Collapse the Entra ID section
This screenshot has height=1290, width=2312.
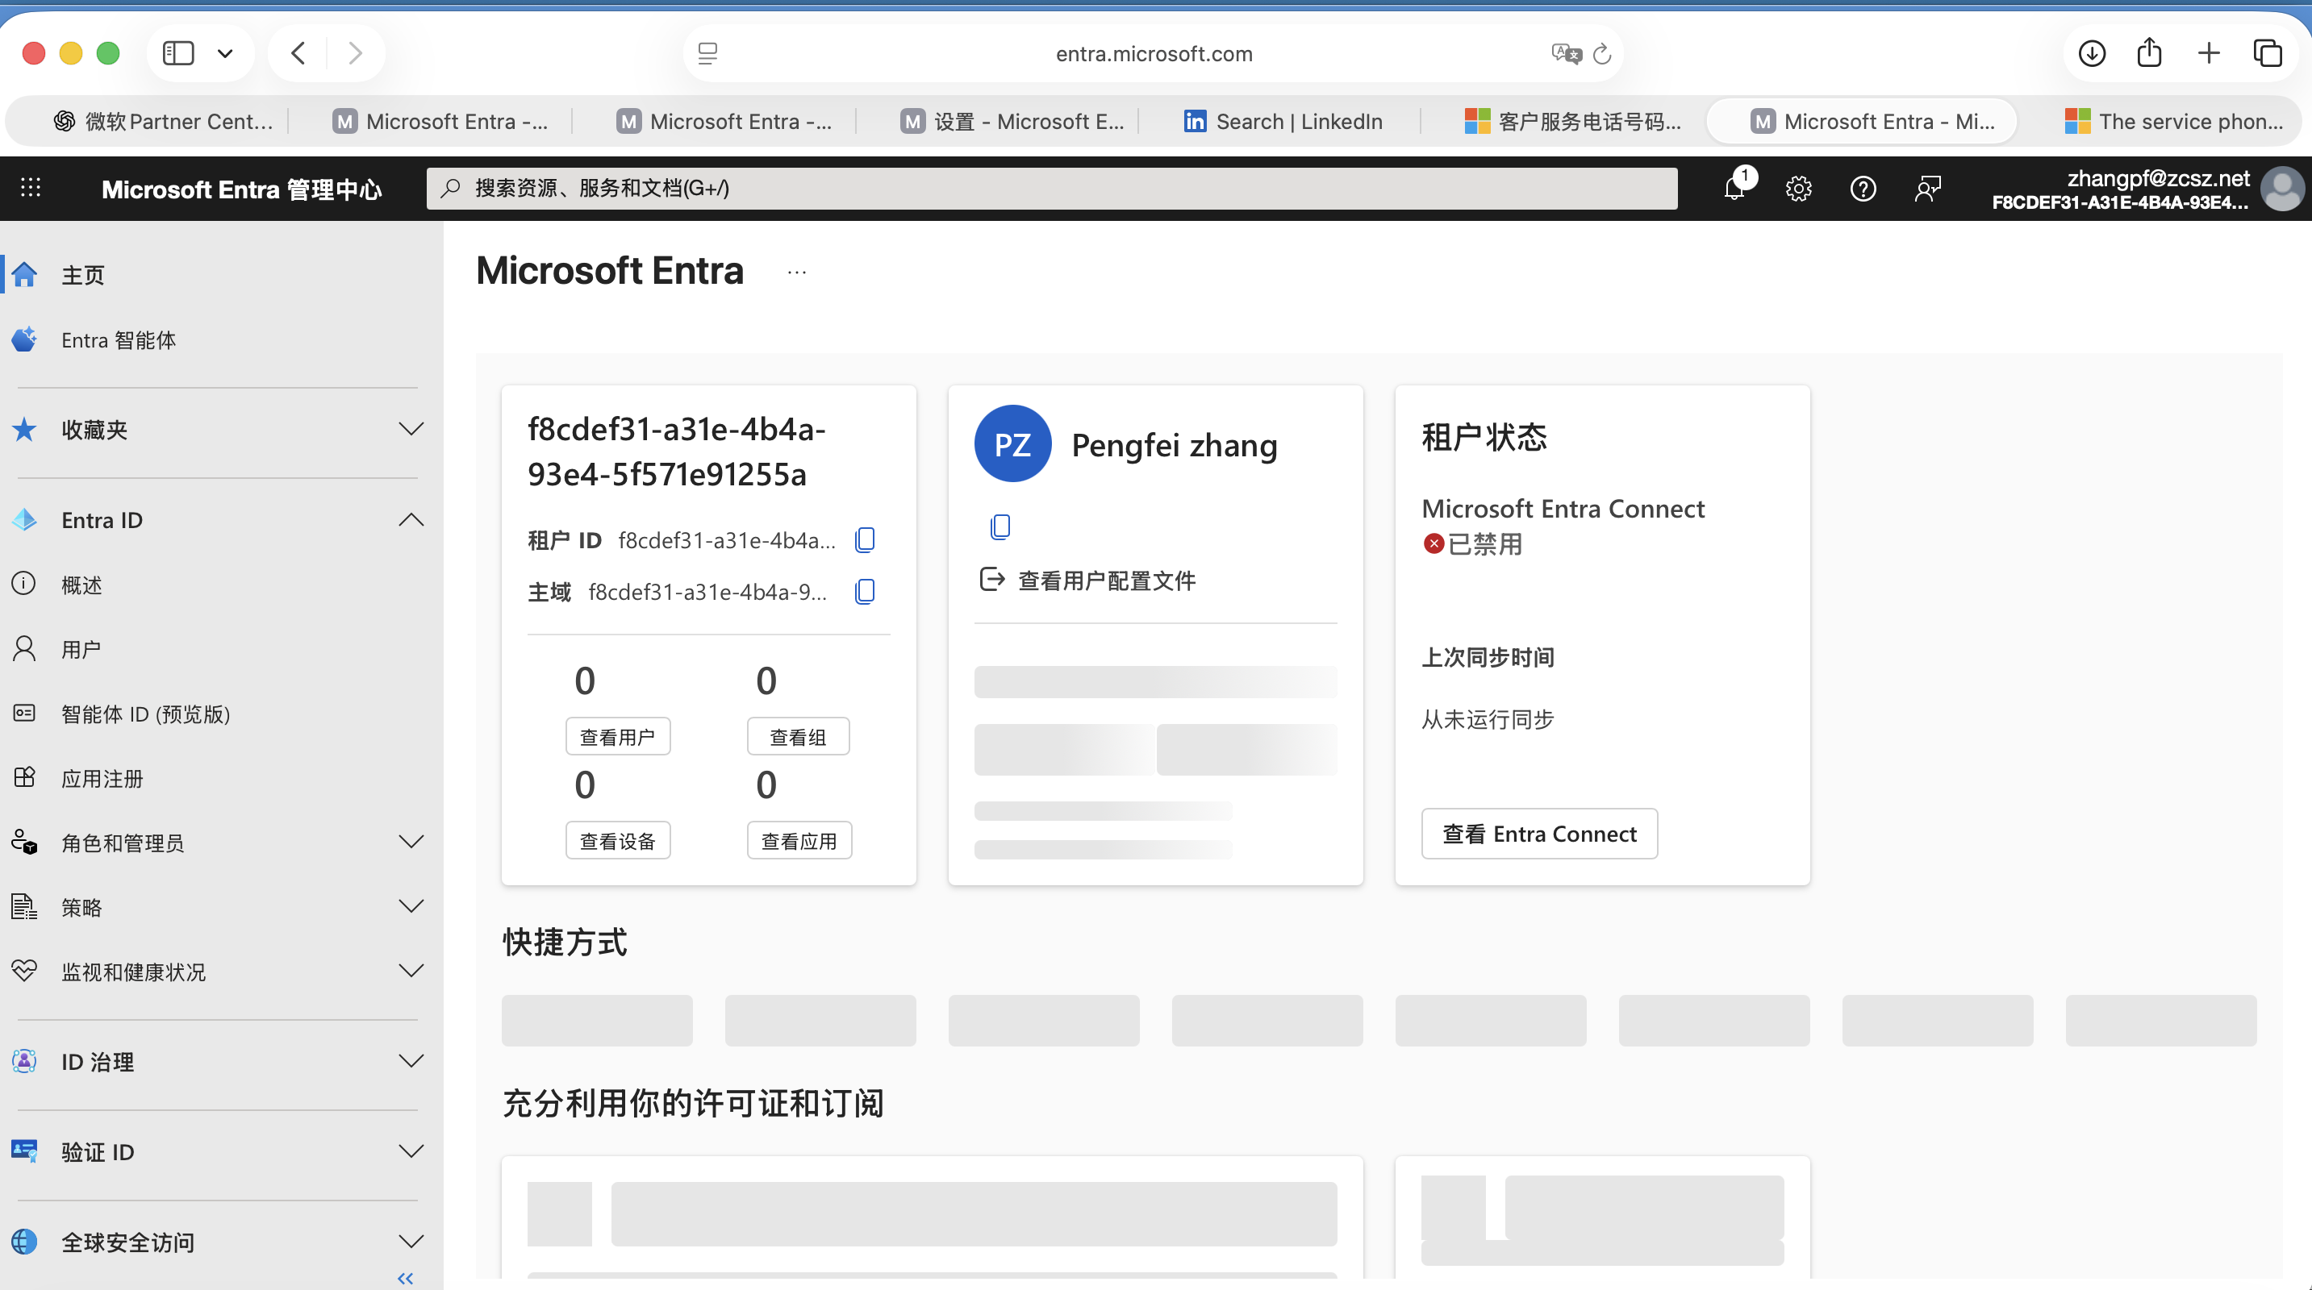410,520
